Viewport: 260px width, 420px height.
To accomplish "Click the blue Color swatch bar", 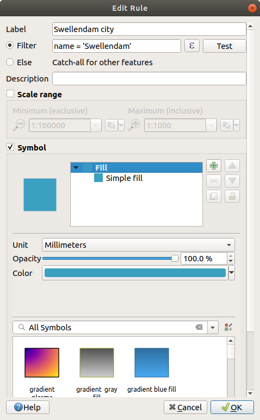I will pos(135,273).
